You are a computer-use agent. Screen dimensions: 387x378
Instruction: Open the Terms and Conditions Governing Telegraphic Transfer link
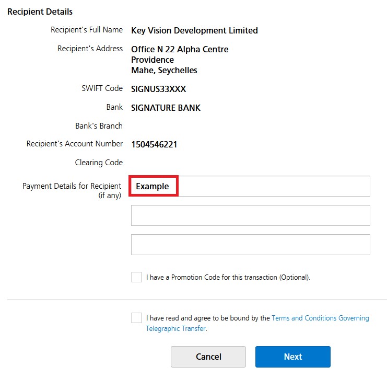[x=320, y=318]
